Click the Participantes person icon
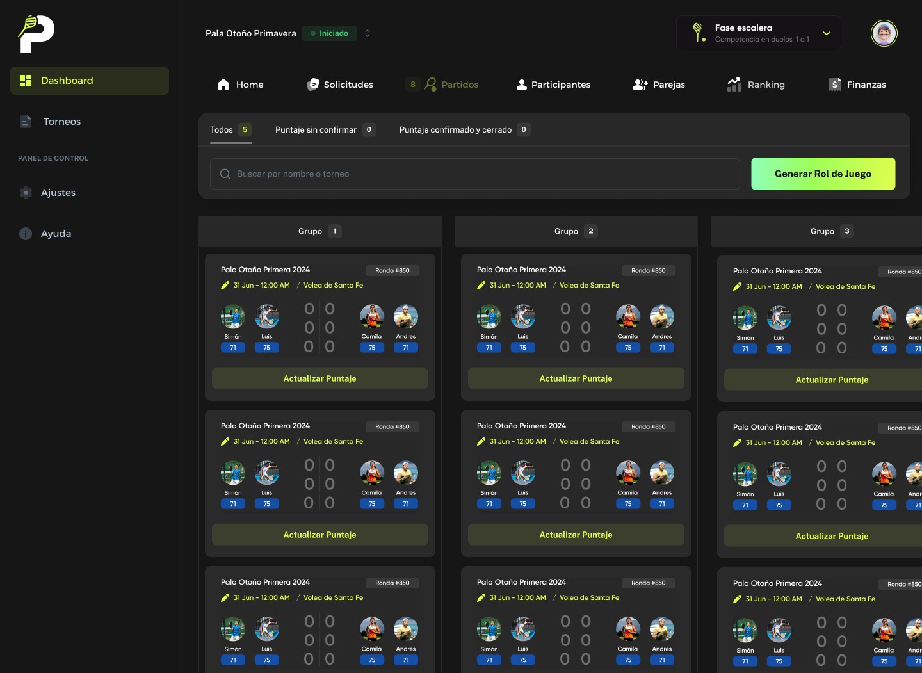 (522, 85)
